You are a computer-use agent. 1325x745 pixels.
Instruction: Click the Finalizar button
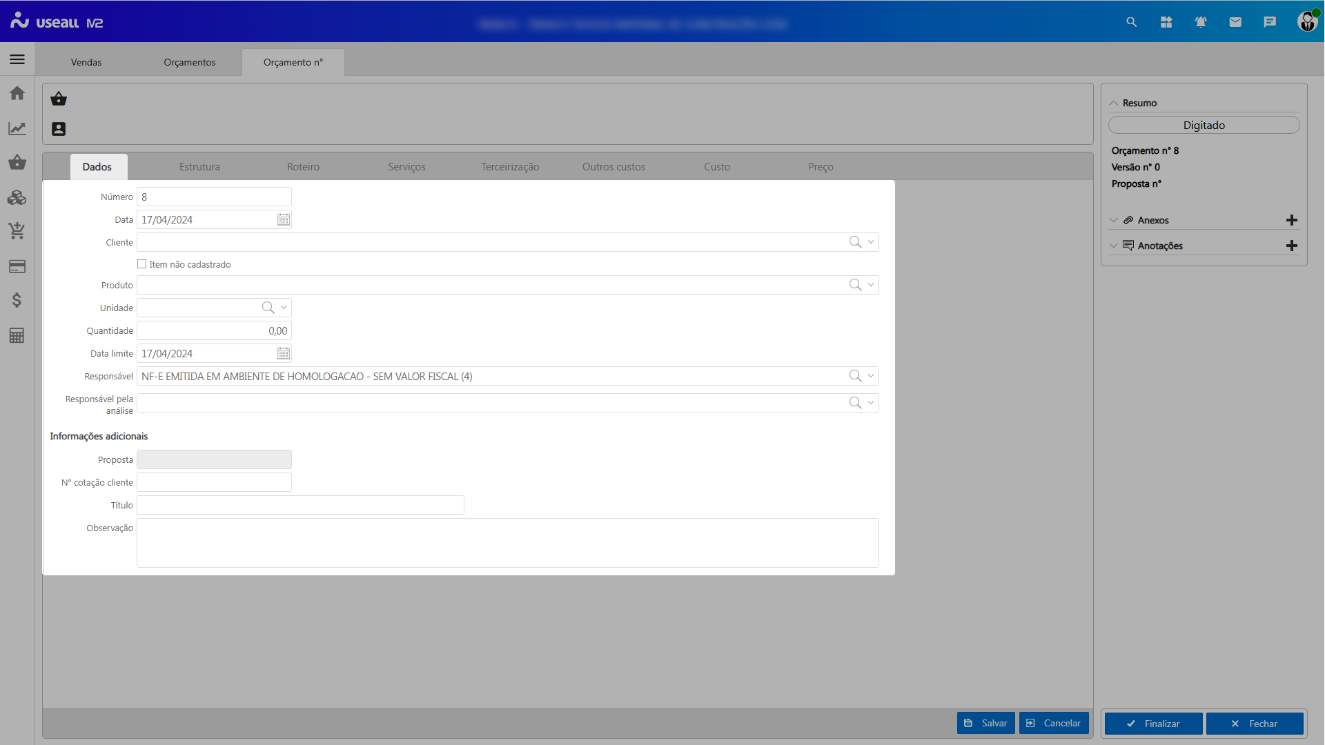coord(1153,724)
